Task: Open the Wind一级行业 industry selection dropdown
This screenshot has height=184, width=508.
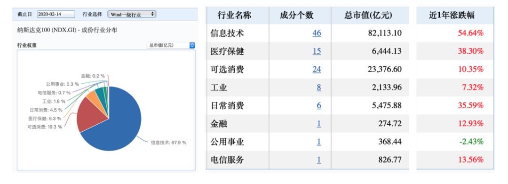Action: click(x=132, y=14)
